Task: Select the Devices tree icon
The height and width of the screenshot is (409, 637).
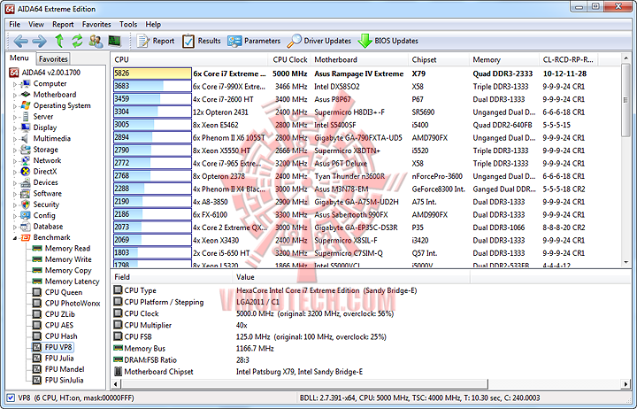Action: point(26,182)
